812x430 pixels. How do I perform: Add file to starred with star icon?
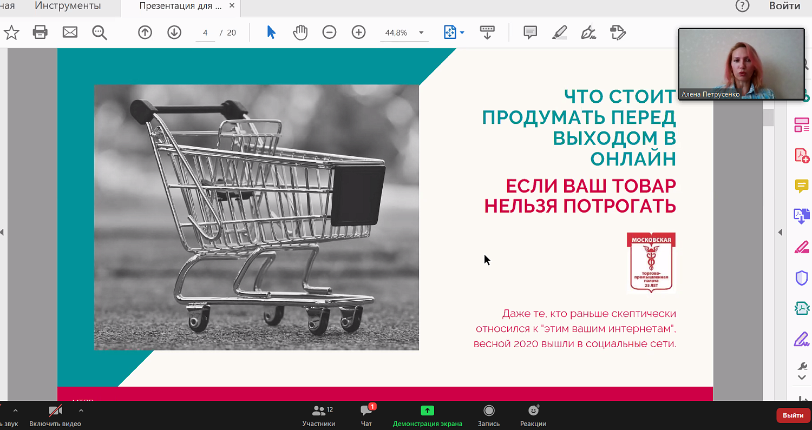(11, 32)
